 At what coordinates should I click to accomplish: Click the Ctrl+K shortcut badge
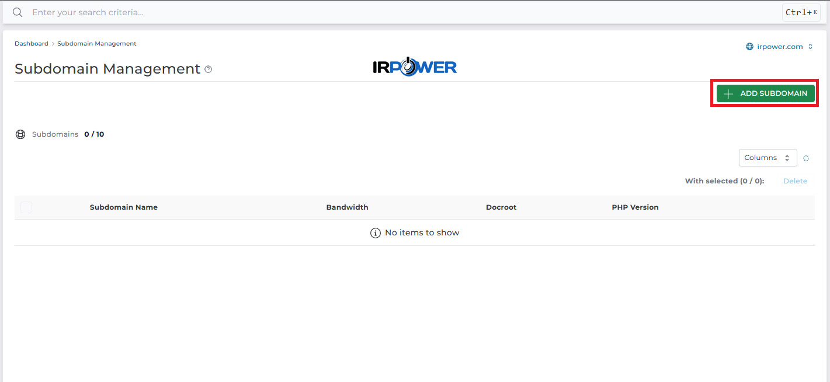pos(801,12)
